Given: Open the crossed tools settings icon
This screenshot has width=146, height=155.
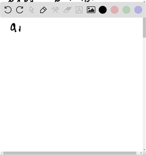Looking at the screenshot, I should [x=55, y=10].
